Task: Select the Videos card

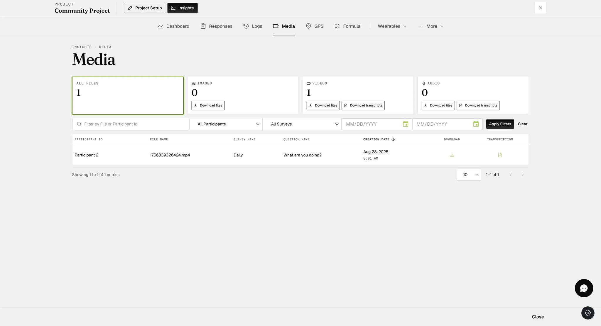Action: click(358, 96)
